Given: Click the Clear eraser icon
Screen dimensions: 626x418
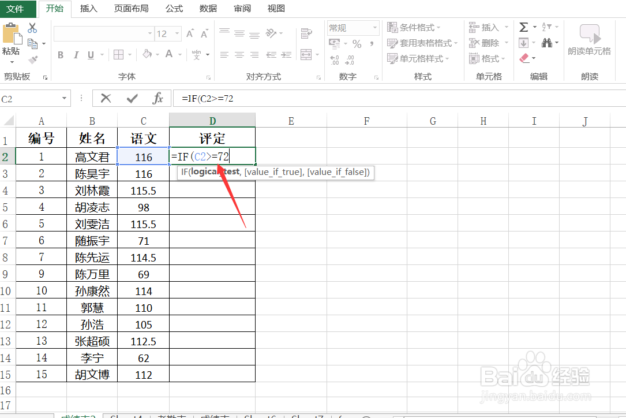Looking at the screenshot, I should click(x=524, y=58).
